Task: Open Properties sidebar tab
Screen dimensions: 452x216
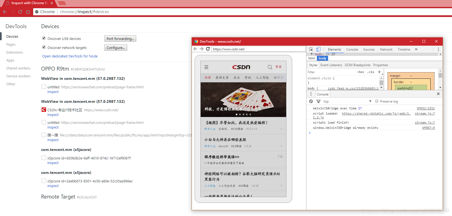Action: [x=381, y=65]
